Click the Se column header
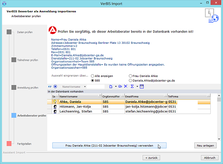This screenshot has height=164, width=223. click(x=55, y=97)
